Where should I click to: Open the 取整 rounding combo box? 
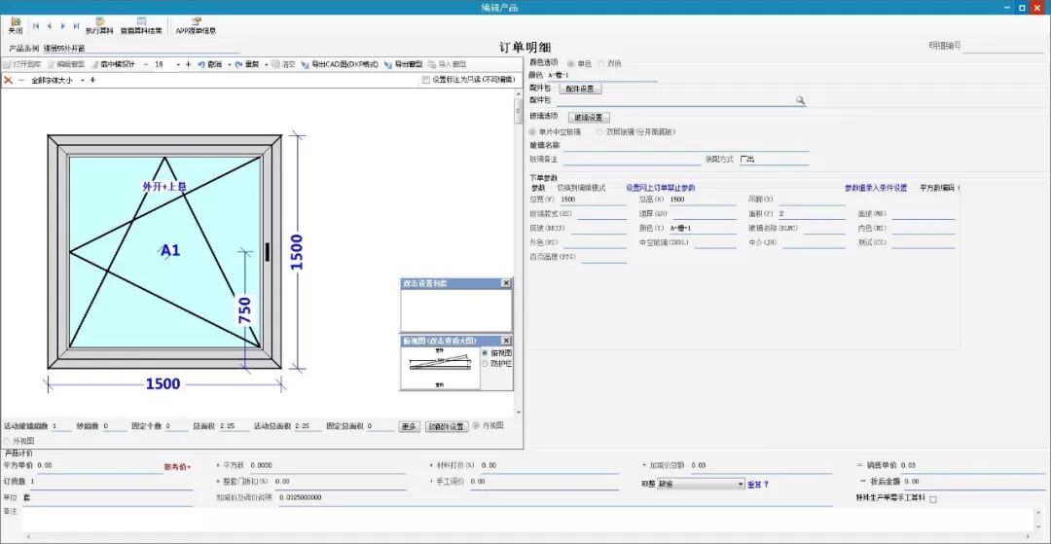(701, 484)
